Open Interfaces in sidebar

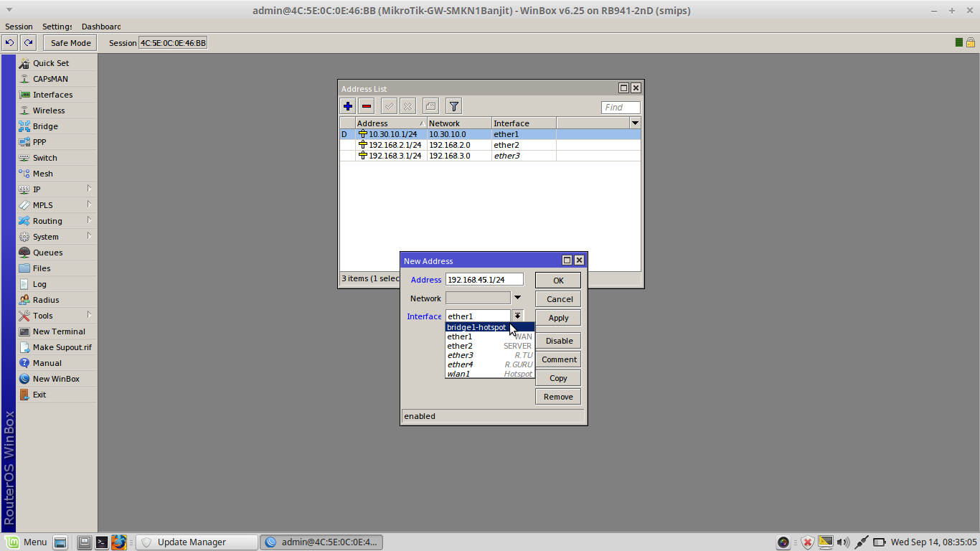[x=57, y=95]
